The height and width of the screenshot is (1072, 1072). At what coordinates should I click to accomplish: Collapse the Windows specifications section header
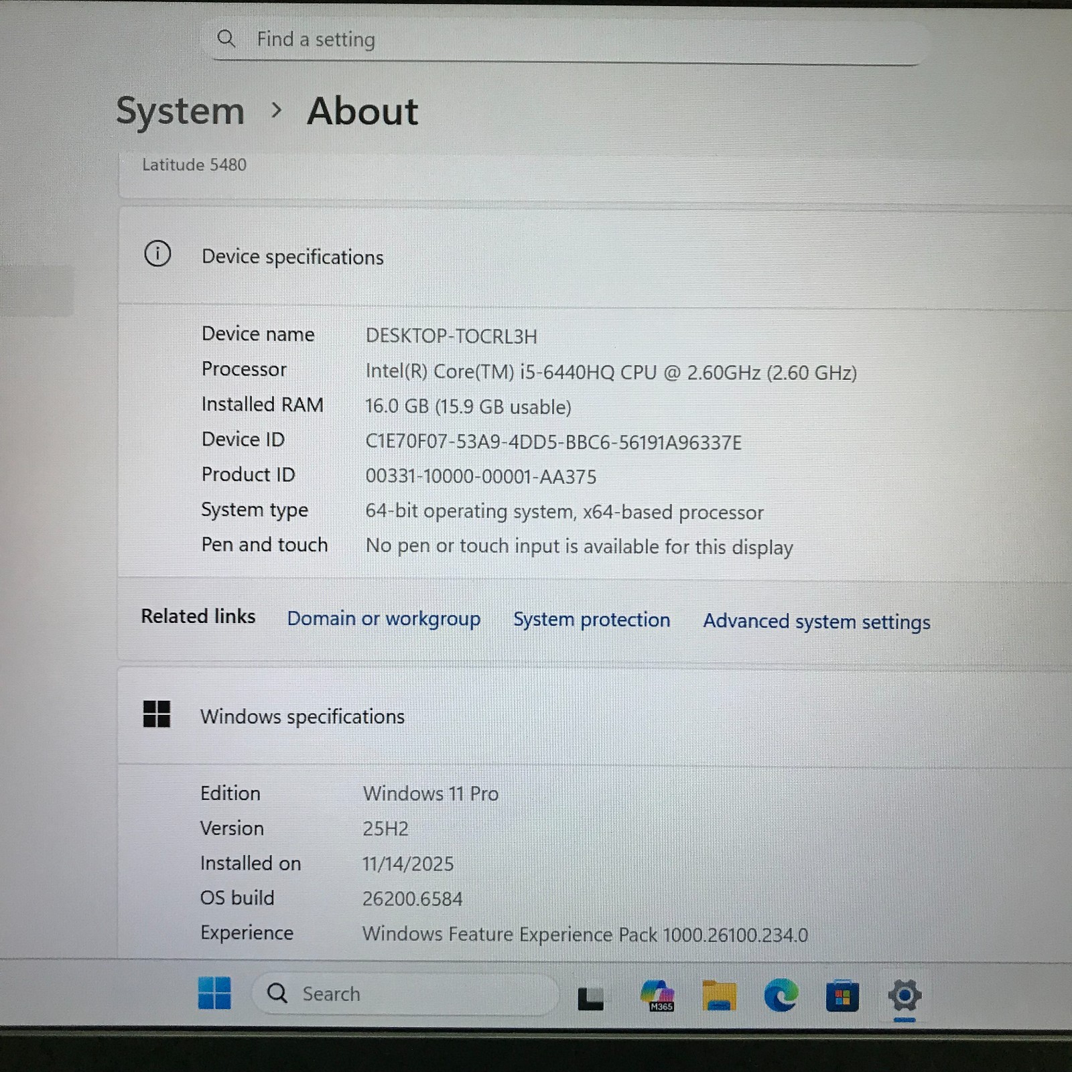point(595,716)
